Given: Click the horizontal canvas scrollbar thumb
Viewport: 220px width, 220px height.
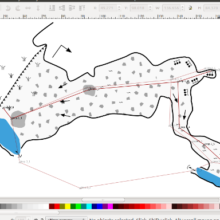Looking at the screenshot, I should tap(103, 200).
